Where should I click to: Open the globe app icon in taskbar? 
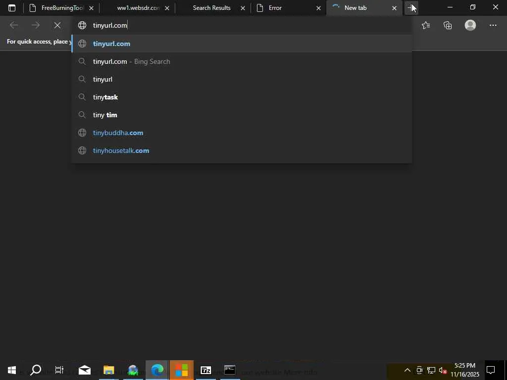133,370
